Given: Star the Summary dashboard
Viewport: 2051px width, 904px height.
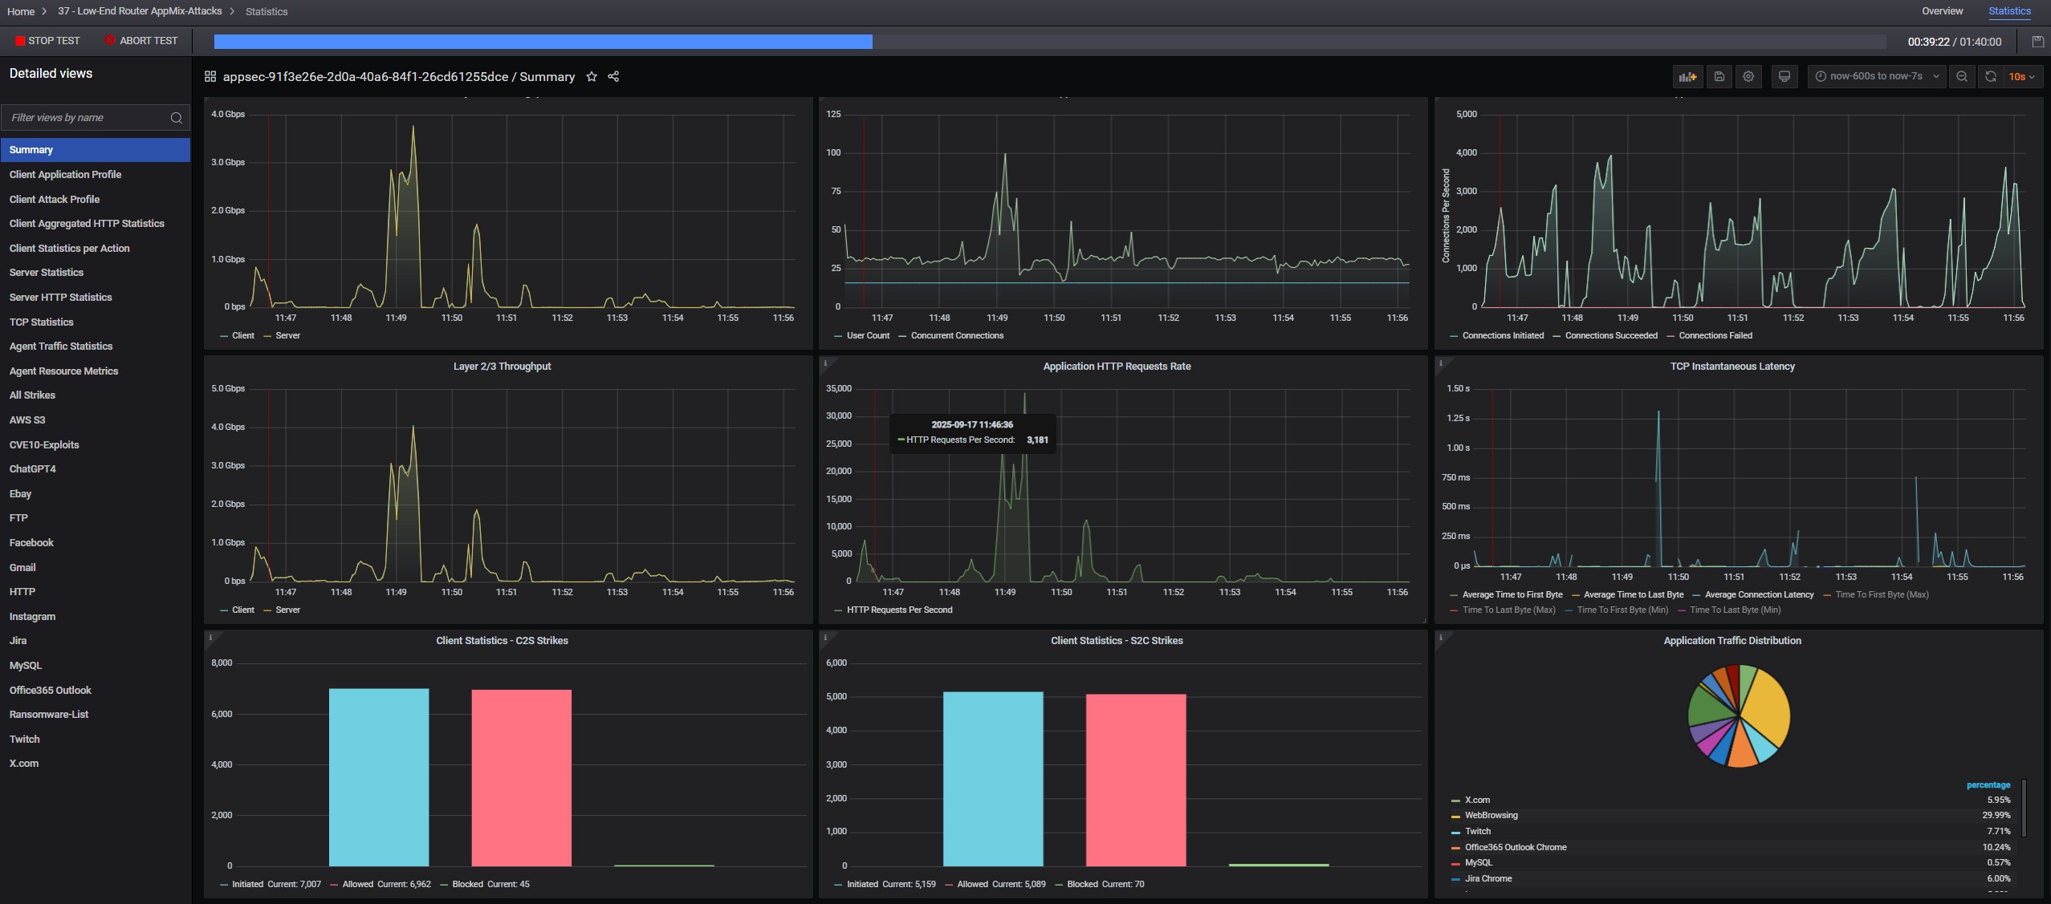Looking at the screenshot, I should click(x=592, y=77).
